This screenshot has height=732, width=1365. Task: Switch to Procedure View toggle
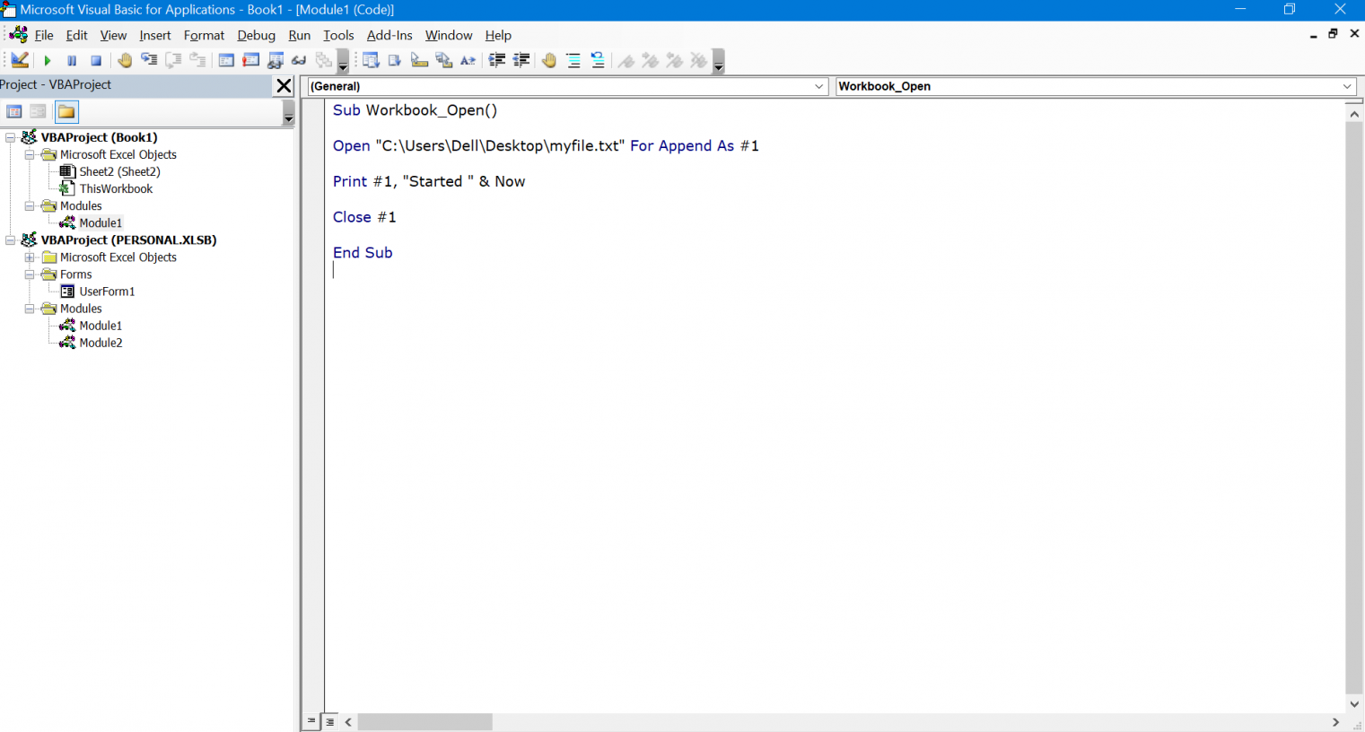(311, 721)
